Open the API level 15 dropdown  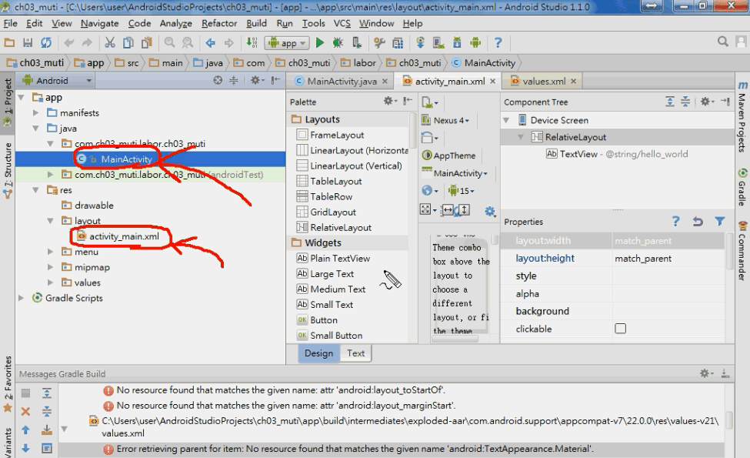tap(461, 191)
